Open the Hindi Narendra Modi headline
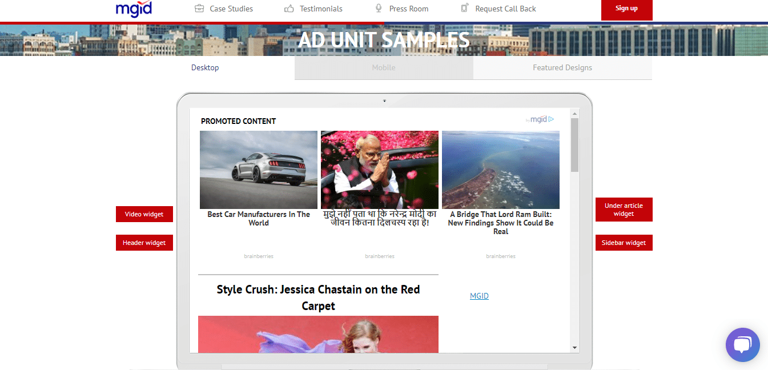The image size is (768, 370). tap(380, 219)
